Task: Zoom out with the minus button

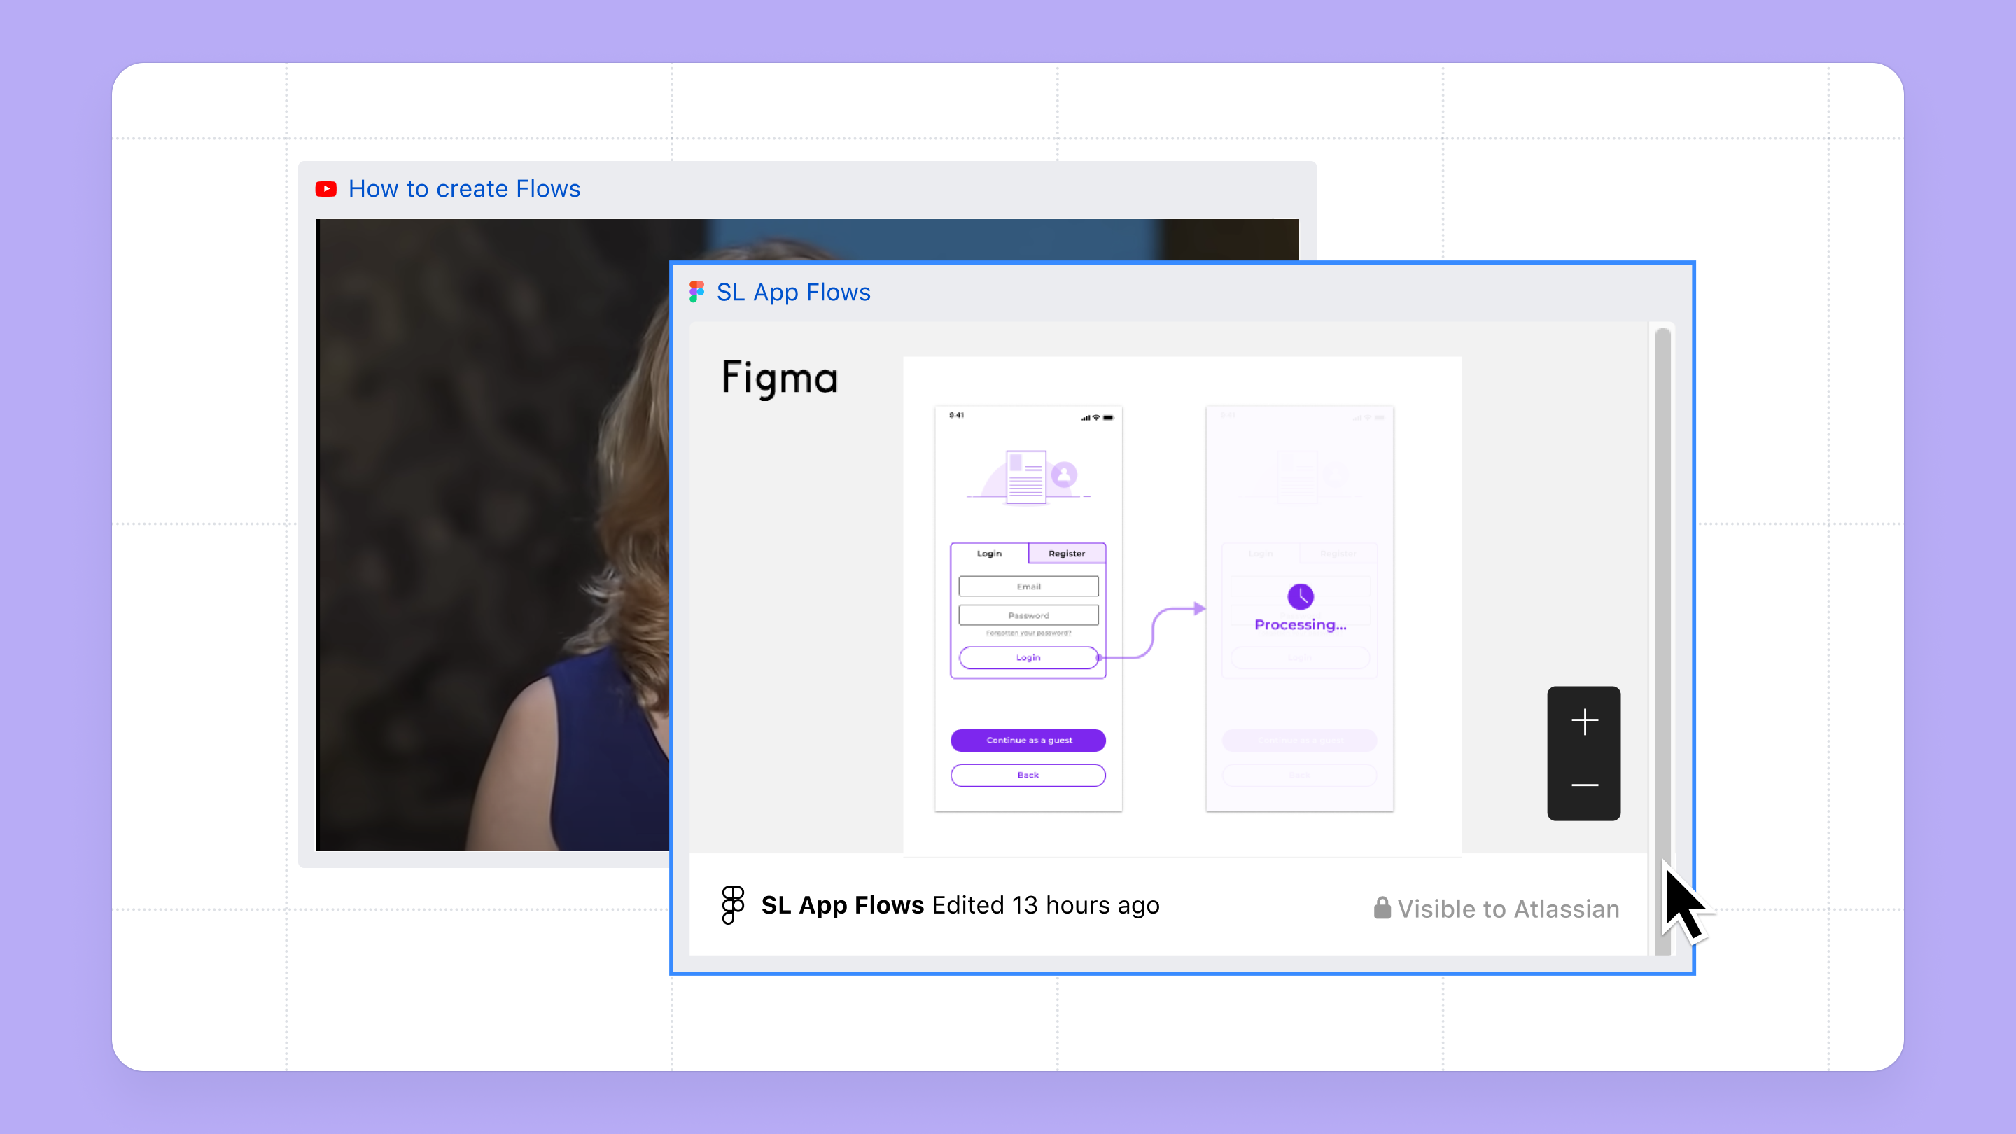Action: 1584,784
